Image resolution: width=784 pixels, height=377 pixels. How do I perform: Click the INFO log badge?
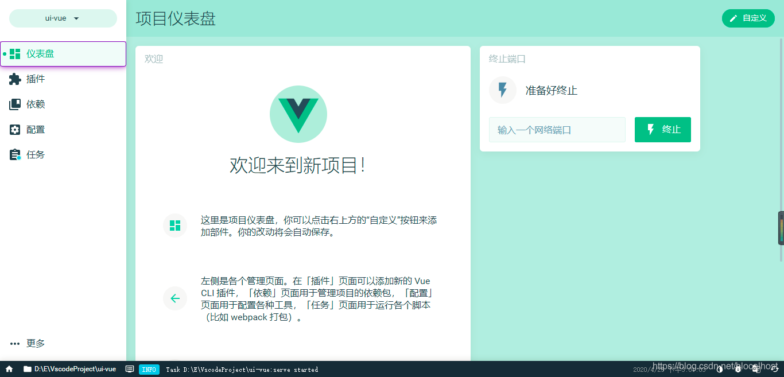pyautogui.click(x=149, y=370)
